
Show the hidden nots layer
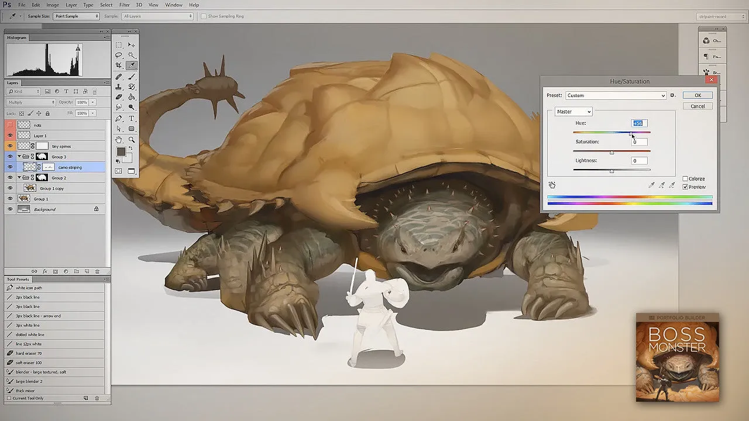click(10, 125)
